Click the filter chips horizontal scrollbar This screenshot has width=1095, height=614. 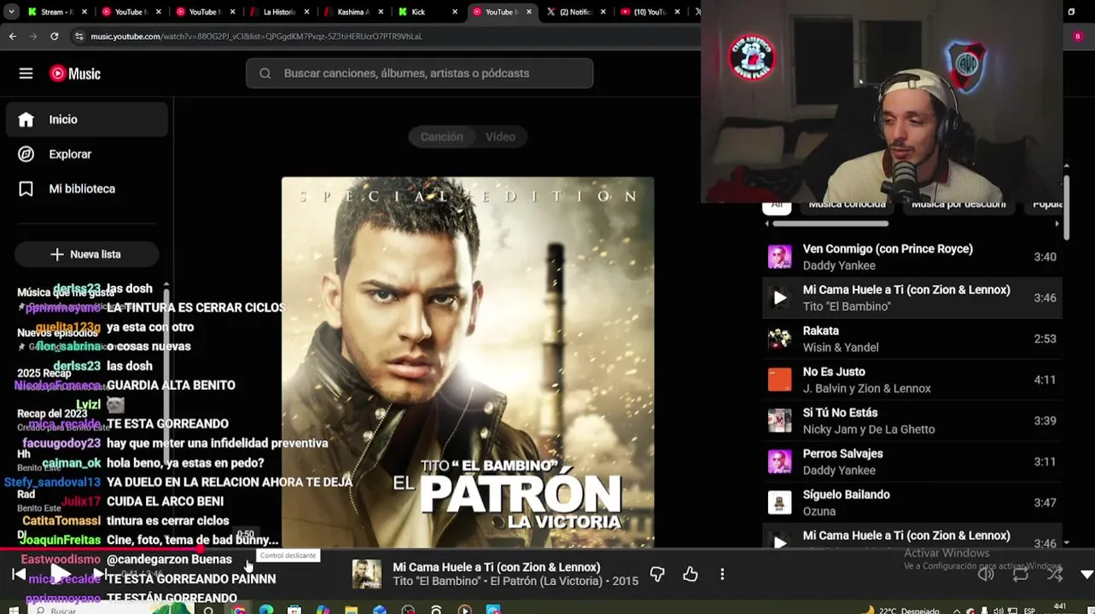[830, 223]
